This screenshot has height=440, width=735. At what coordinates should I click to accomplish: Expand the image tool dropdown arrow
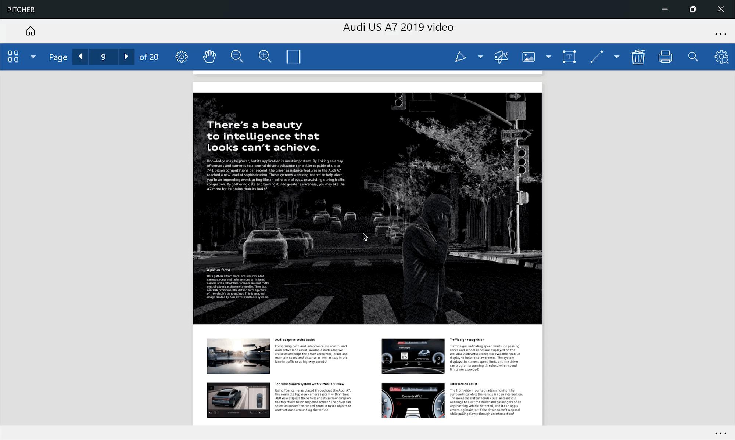tap(548, 57)
